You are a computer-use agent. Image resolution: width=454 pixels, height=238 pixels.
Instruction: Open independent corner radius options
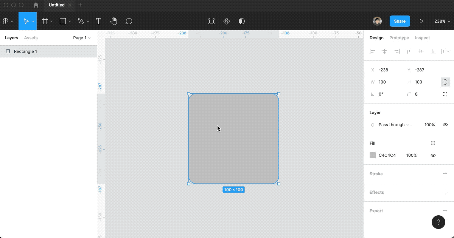pos(445,94)
